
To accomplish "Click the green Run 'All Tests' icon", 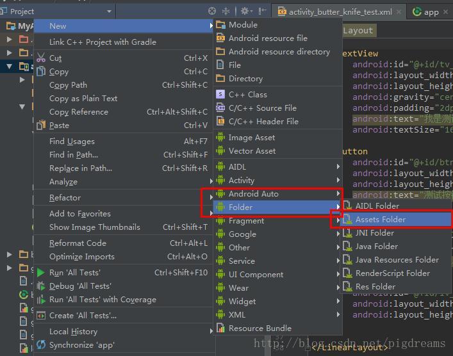I will pyautogui.click(x=41, y=273).
